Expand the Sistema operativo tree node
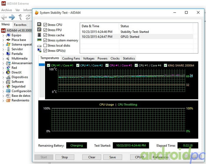Screen dimensions: 206x164 click(x=3, y=45)
